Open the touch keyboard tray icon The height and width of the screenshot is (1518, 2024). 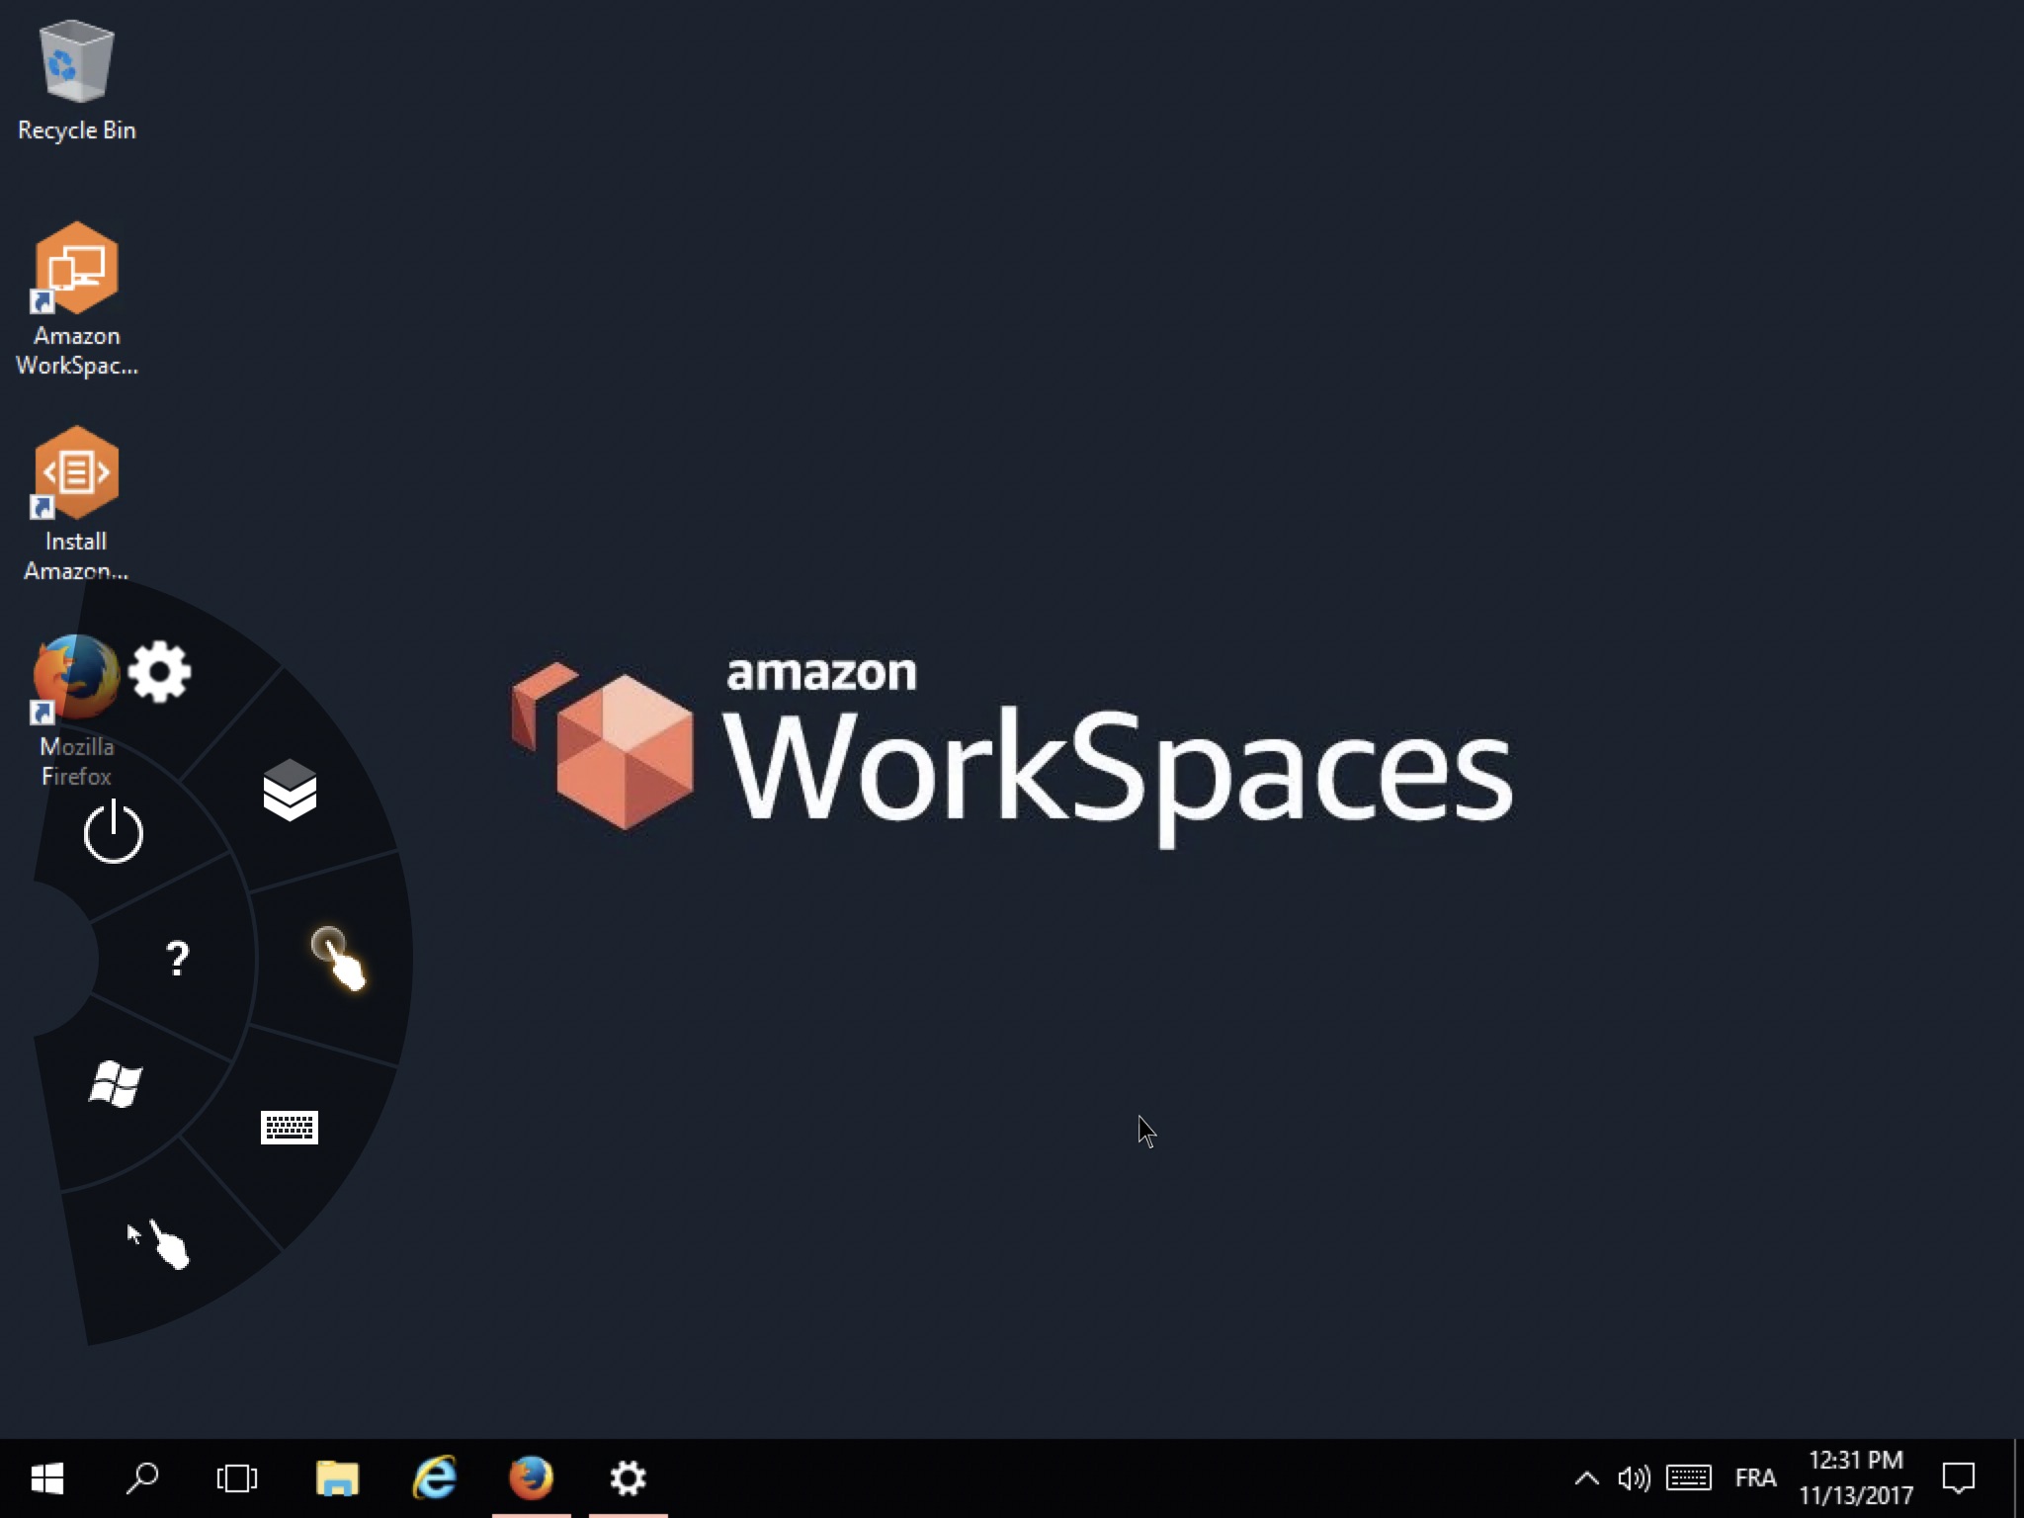1688,1478
